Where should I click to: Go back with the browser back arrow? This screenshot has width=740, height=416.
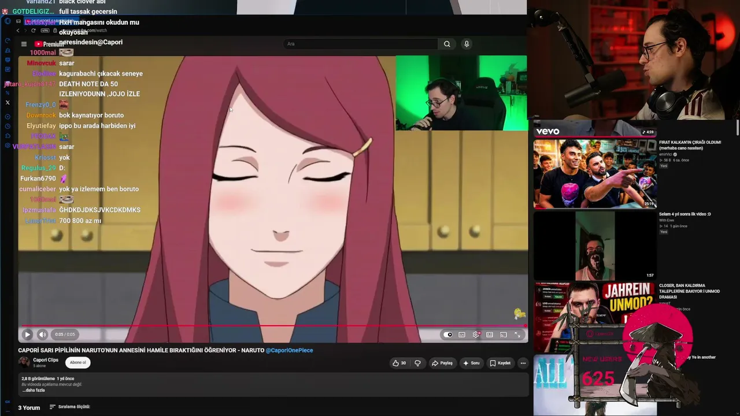(x=18, y=31)
